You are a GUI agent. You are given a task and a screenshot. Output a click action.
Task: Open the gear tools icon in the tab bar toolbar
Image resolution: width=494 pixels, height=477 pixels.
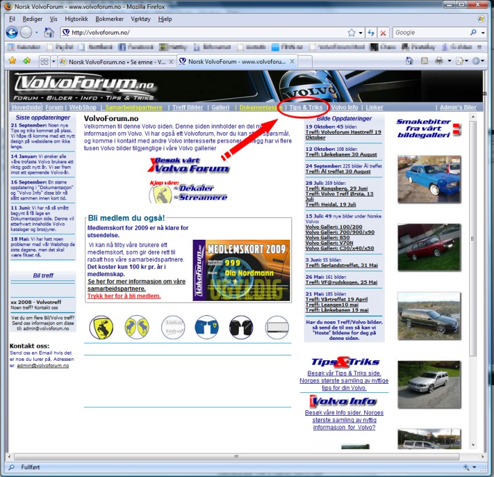(475, 61)
